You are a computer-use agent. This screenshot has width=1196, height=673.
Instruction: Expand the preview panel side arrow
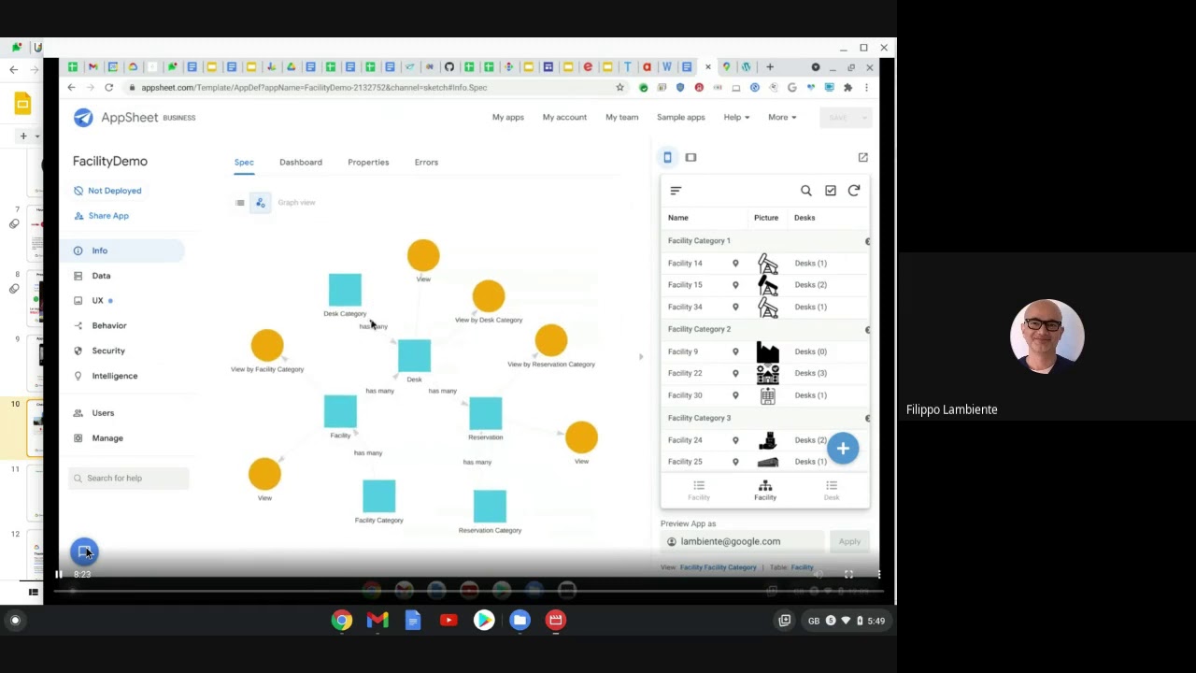pyautogui.click(x=641, y=357)
